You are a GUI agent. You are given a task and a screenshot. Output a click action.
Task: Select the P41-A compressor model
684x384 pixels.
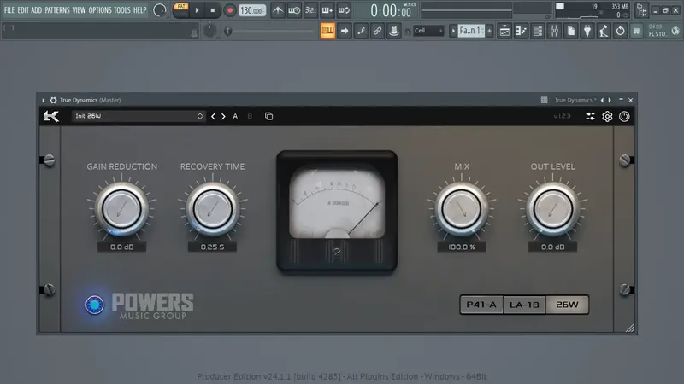(x=481, y=305)
